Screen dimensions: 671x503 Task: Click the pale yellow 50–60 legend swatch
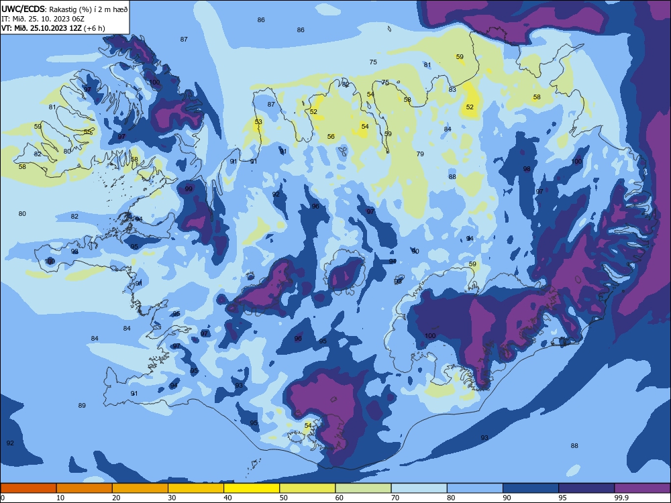pyautogui.click(x=307, y=488)
